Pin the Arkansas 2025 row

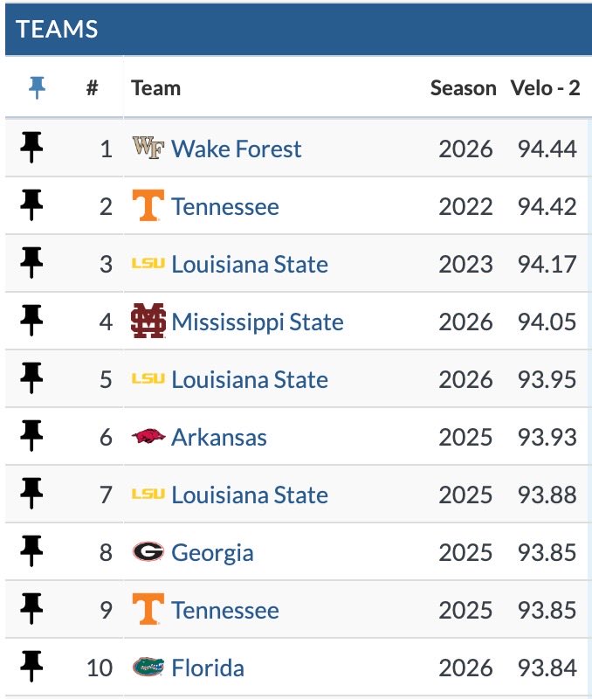[31, 435]
